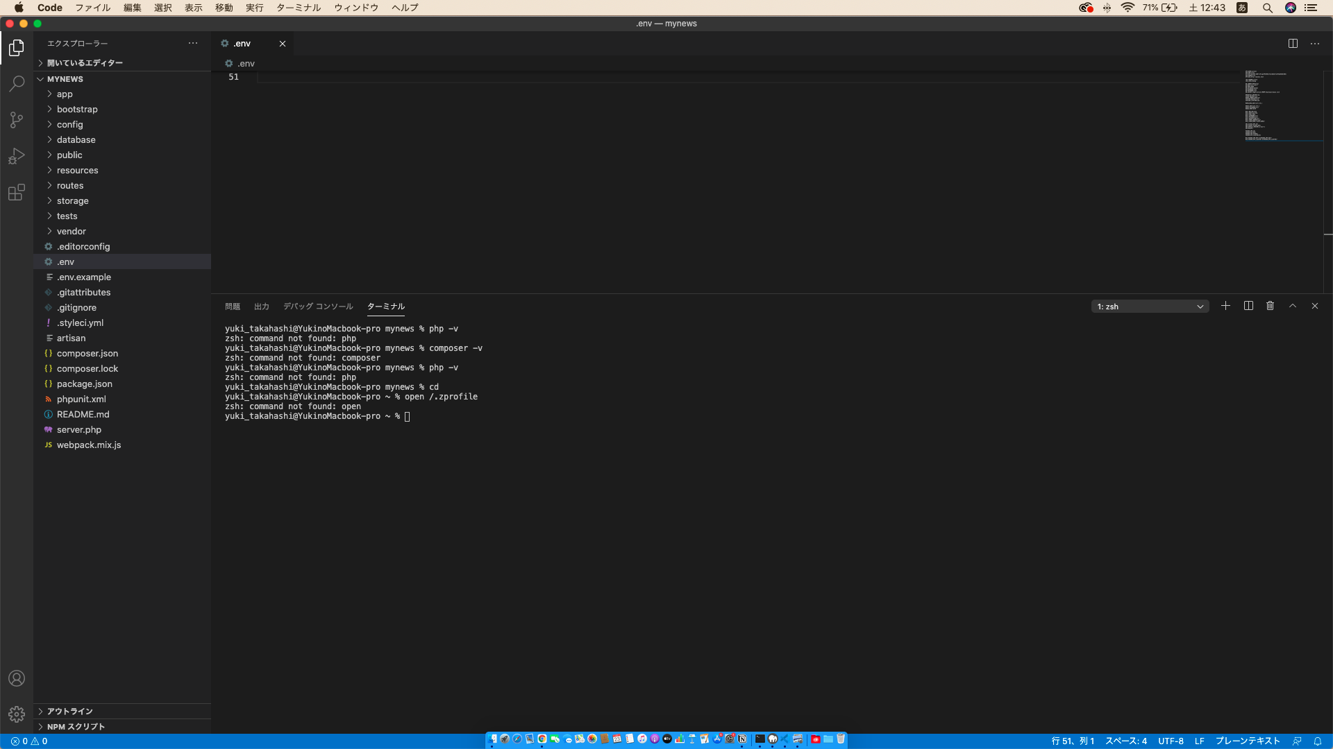Open macOS Control Center icon
This screenshot has height=749, width=1333.
click(x=1311, y=8)
